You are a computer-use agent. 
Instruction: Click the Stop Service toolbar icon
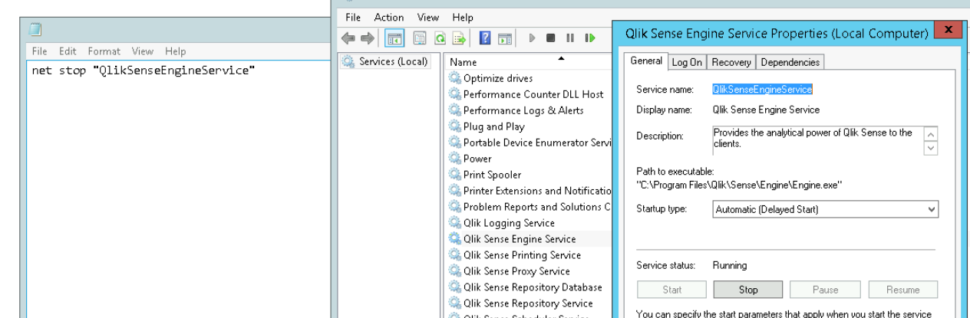point(551,38)
